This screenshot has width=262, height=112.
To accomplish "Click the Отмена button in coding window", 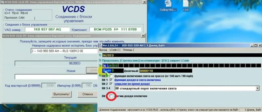I will pos(88,94).
